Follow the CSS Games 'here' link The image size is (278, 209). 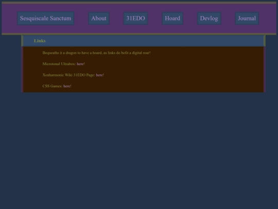pos(66,86)
